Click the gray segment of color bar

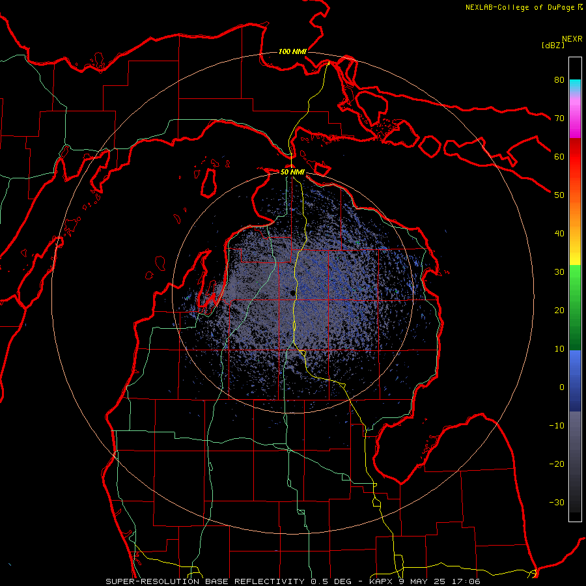pyautogui.click(x=575, y=462)
